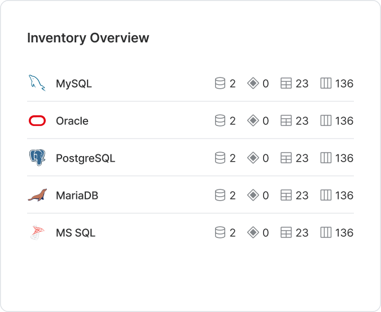Click the database cylinder icon in MySQL row

coord(220,83)
